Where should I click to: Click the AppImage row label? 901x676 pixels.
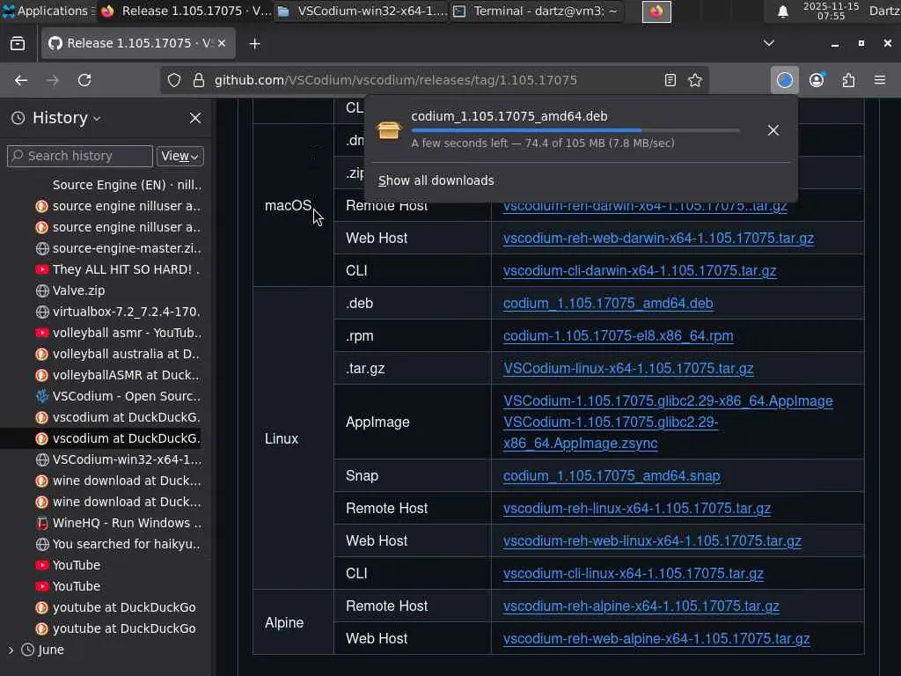(377, 422)
